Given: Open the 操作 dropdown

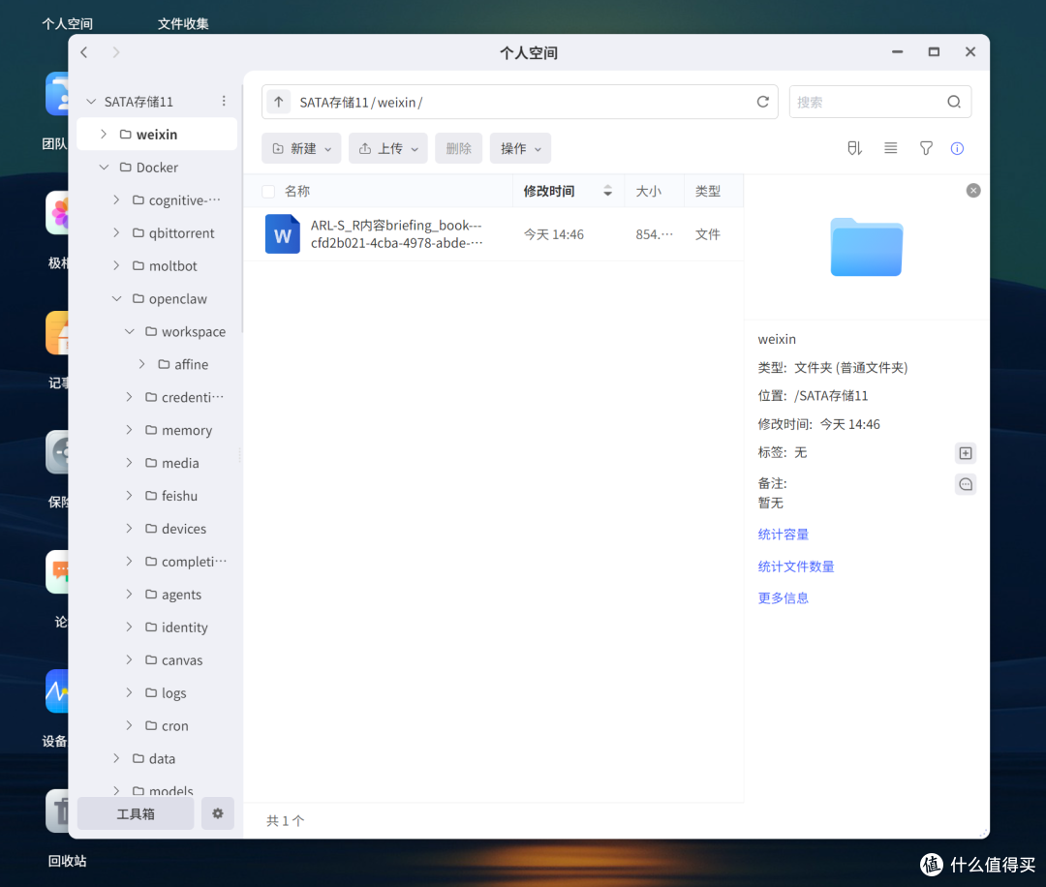Looking at the screenshot, I should 520,148.
